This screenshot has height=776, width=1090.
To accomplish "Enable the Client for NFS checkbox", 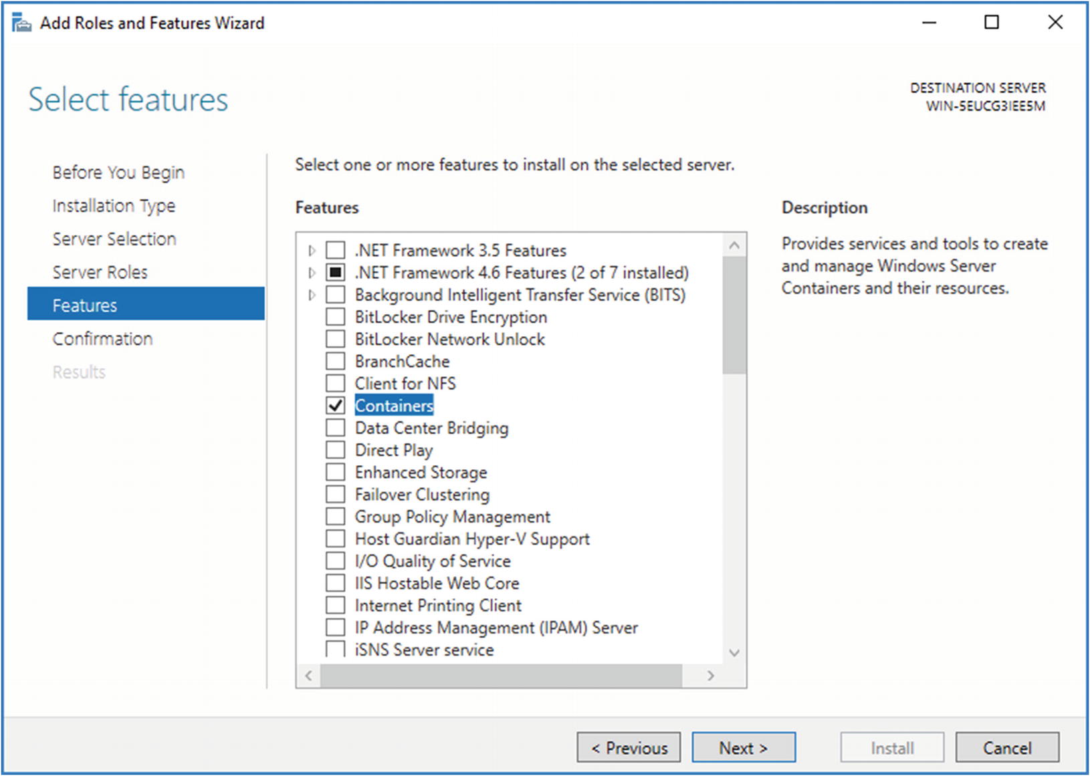I will tap(335, 384).
